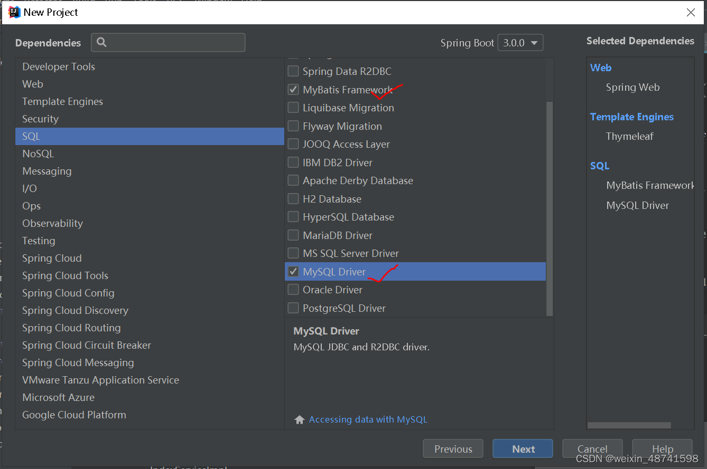Click into the Dependencies search field

pyautogui.click(x=168, y=42)
